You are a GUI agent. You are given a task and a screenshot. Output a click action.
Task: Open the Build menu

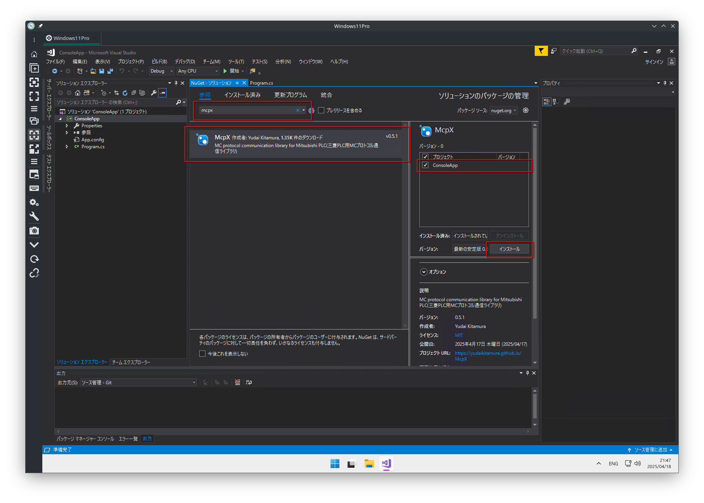[159, 62]
